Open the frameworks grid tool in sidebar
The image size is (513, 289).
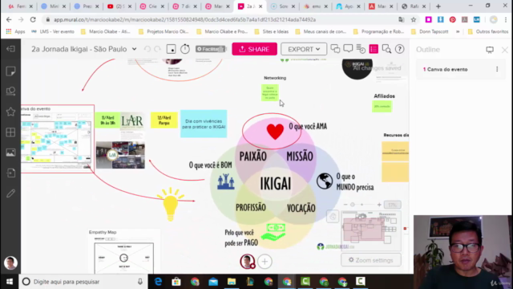10,132
